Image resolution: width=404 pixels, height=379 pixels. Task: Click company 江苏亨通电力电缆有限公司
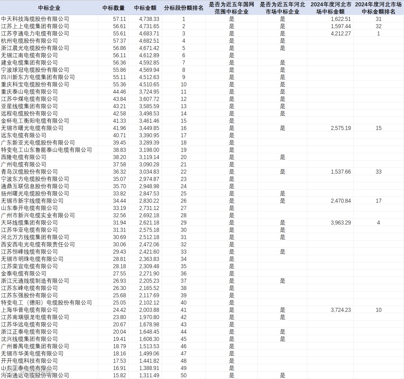coord(35,34)
